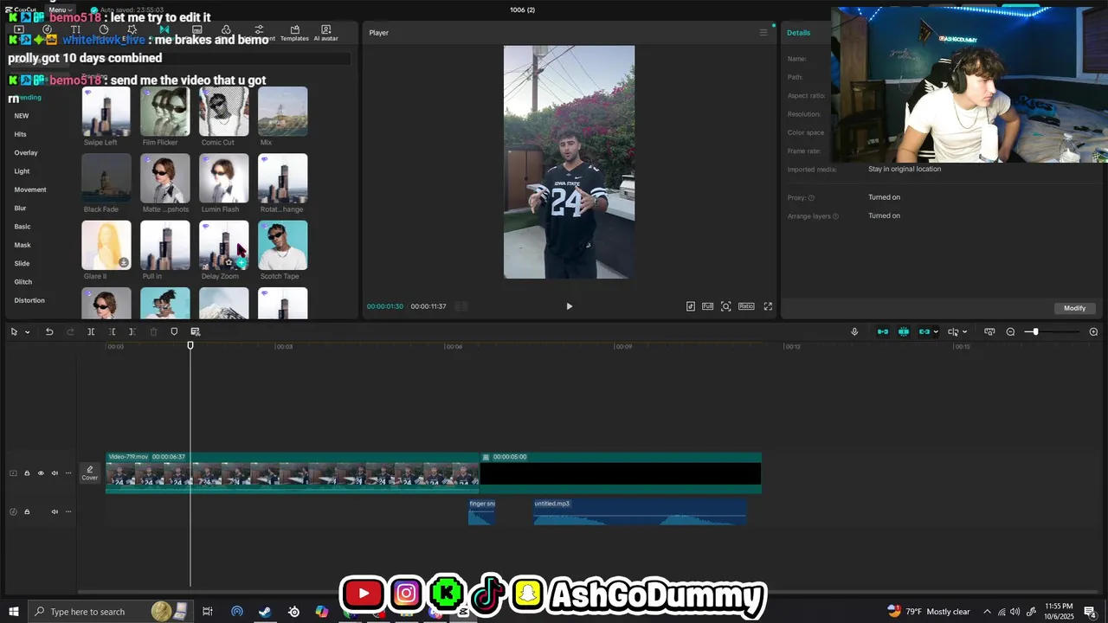The image size is (1108, 623).
Task: Choose the Overlay transition category
Action: pos(26,152)
